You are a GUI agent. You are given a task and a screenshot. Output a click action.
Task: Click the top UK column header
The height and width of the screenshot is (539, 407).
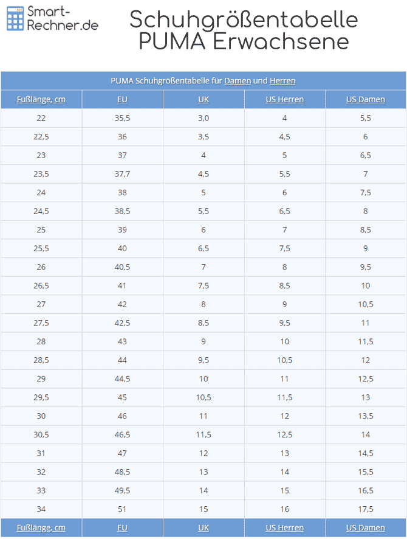click(x=203, y=100)
